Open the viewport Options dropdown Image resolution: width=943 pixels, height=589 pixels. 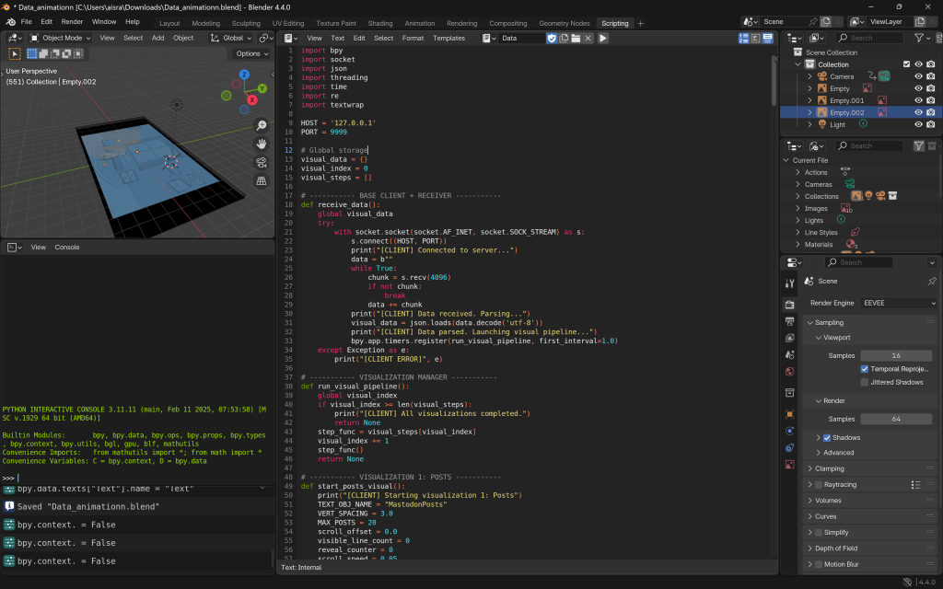250,53
